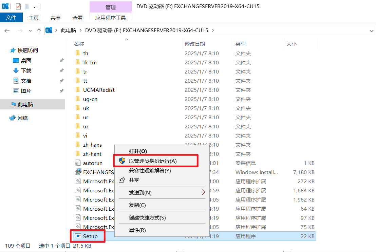Click the Windows Install... type cell
This screenshot has width=376, height=252.
[257, 172]
